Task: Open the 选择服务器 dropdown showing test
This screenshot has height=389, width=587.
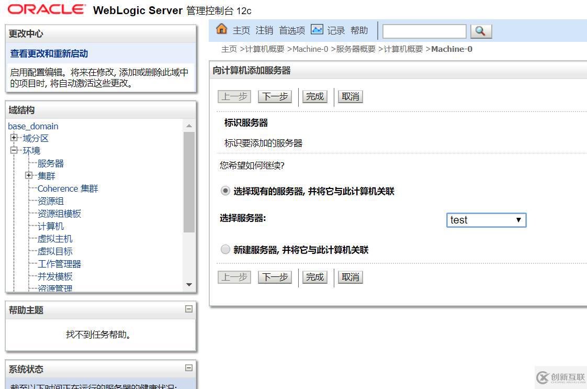Action: coord(487,220)
